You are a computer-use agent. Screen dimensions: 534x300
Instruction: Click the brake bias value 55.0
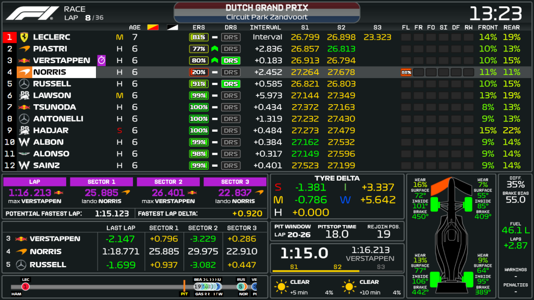pos(516,199)
